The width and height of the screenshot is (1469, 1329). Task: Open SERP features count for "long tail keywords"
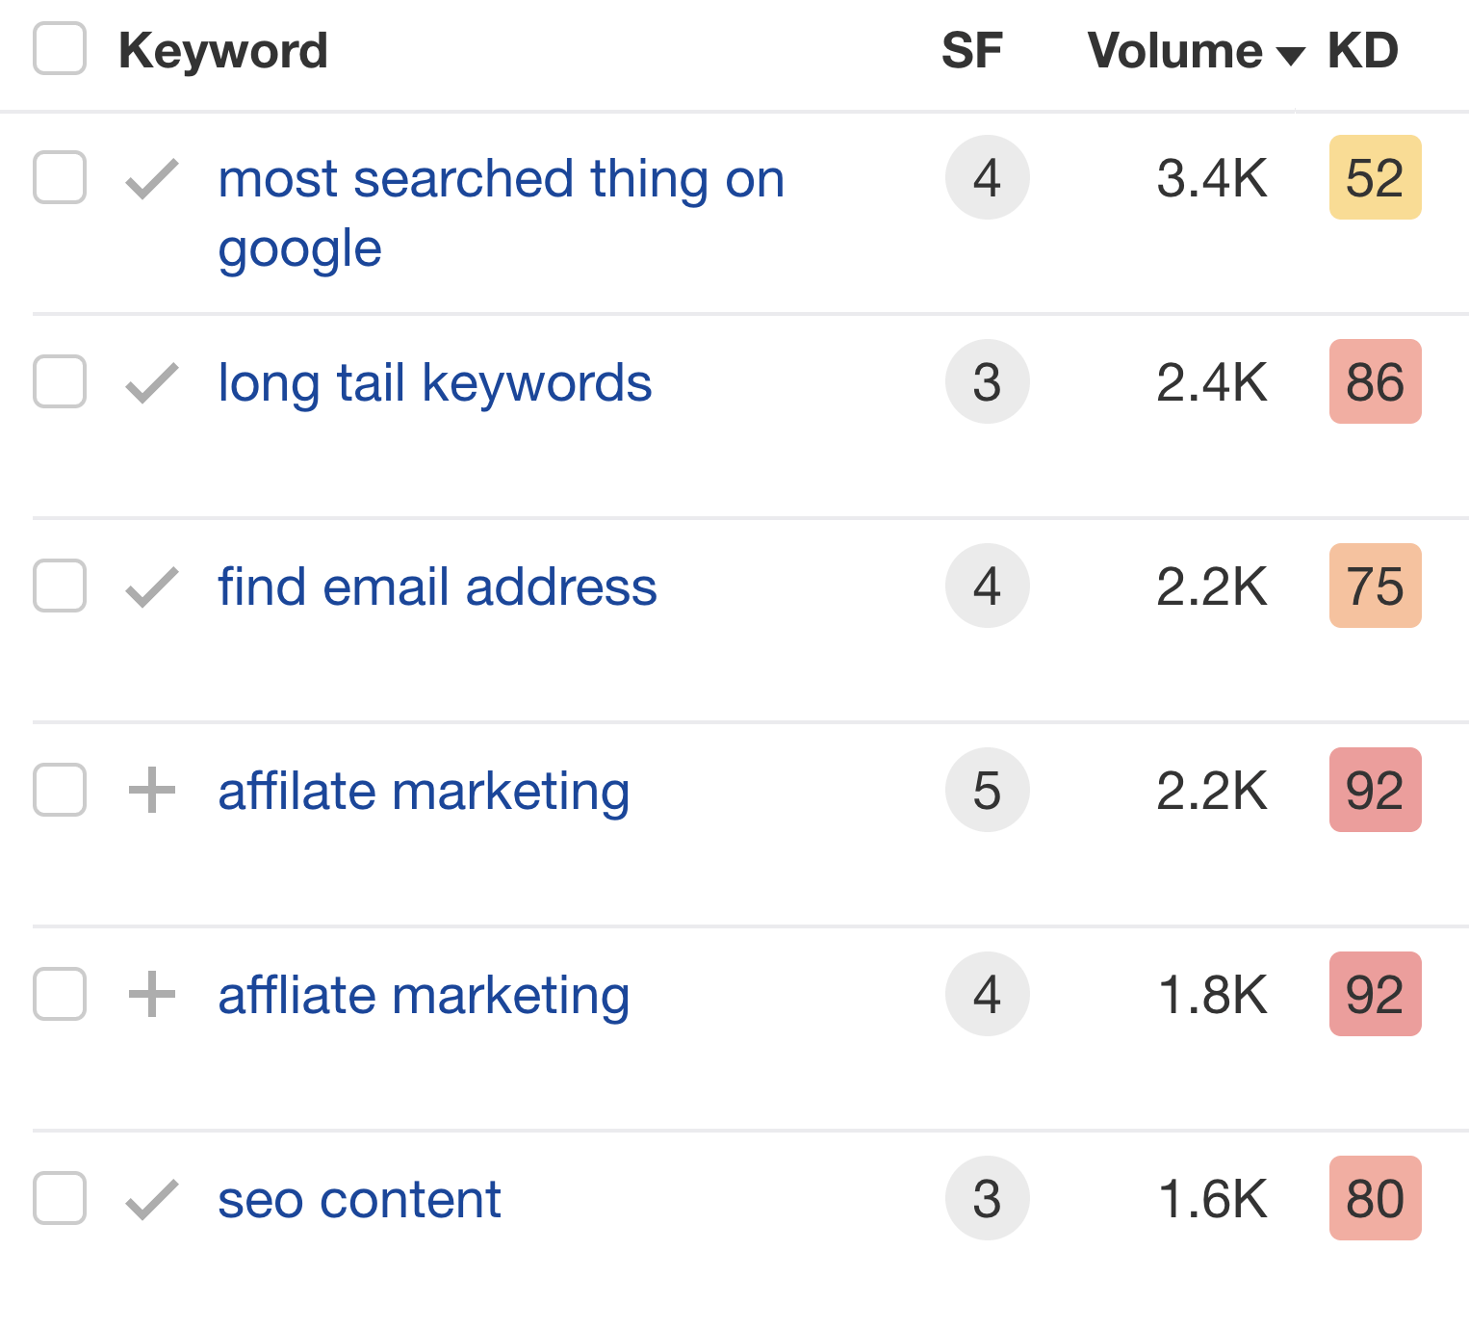(x=987, y=382)
